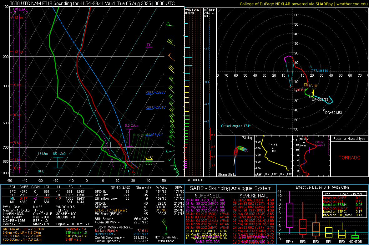Select the '73 deg' slinky tilt value
This screenshot has height=245, width=369.
click(247, 138)
